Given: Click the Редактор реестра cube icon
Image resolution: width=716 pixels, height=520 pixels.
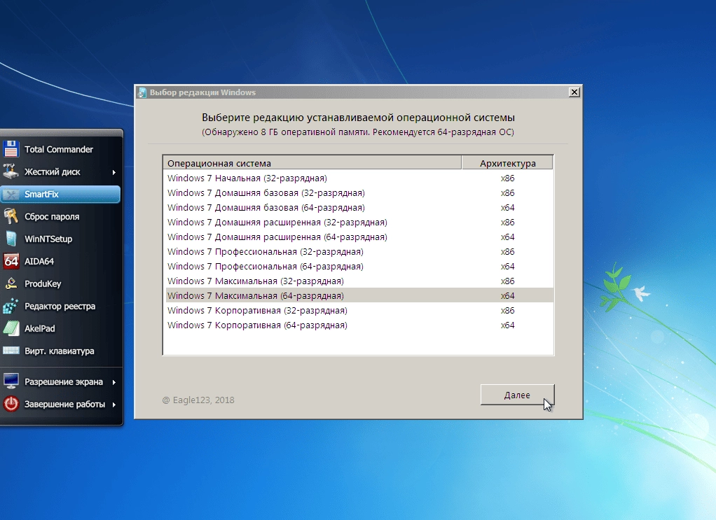Looking at the screenshot, I should click(11, 306).
